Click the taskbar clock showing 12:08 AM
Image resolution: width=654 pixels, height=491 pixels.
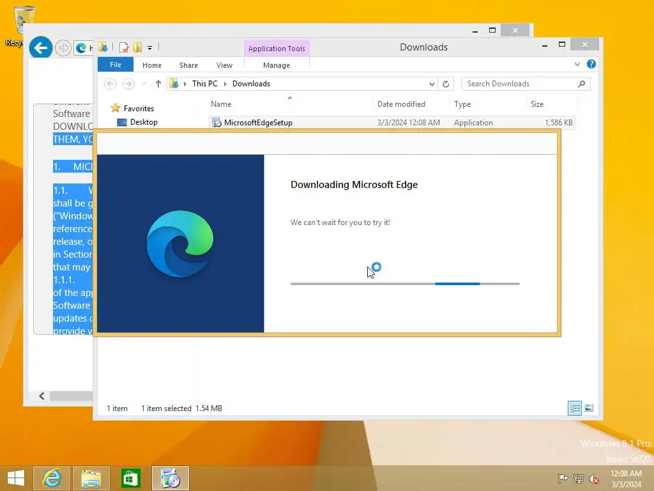pyautogui.click(x=626, y=478)
